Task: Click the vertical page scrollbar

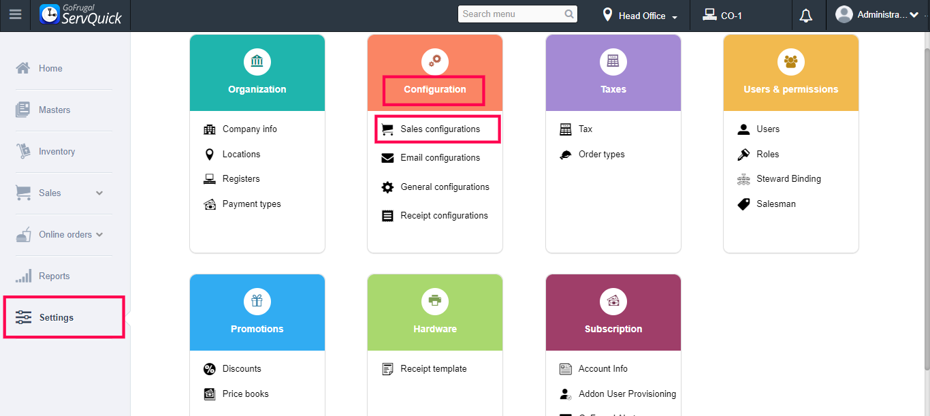Action: [927, 209]
